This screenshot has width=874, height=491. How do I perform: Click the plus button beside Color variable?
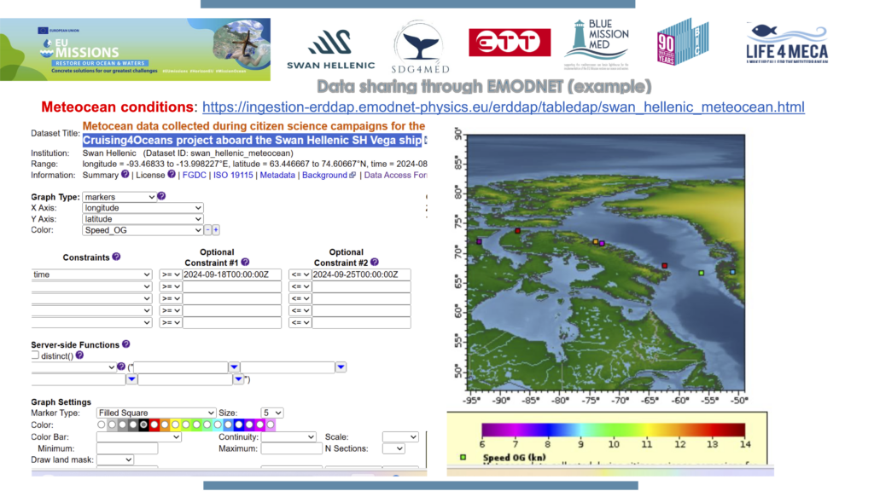click(x=216, y=230)
